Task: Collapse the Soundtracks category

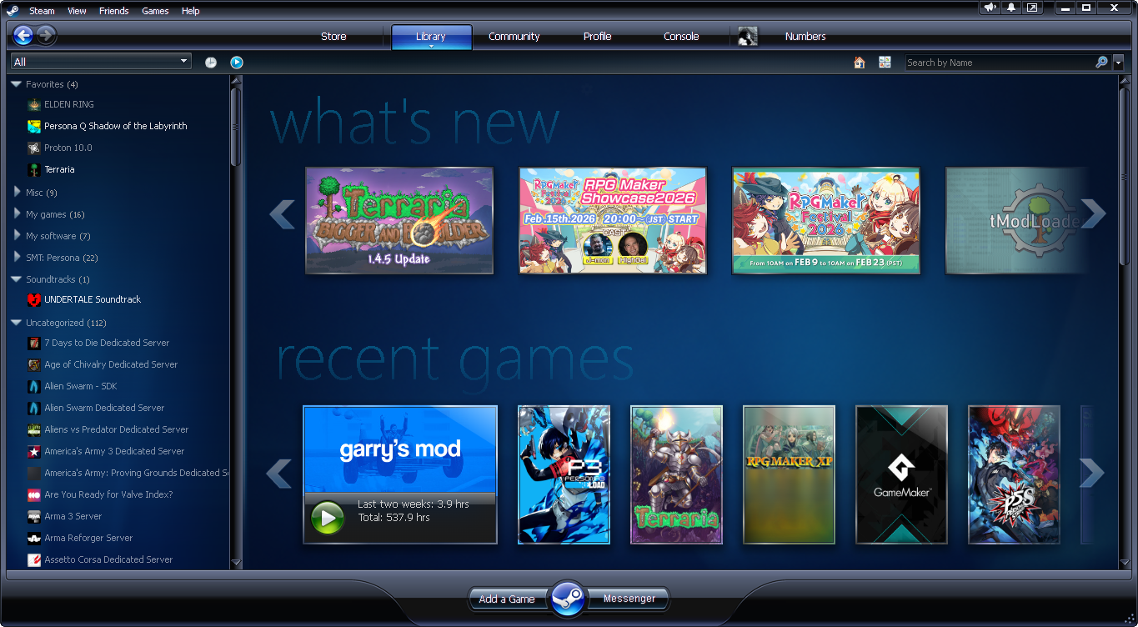Action: pyautogui.click(x=17, y=279)
